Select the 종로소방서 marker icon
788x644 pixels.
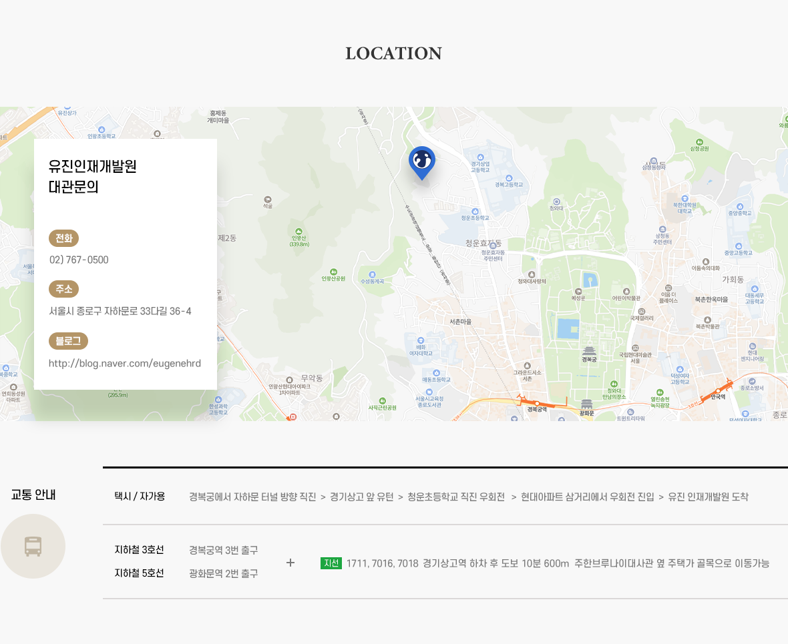752,382
